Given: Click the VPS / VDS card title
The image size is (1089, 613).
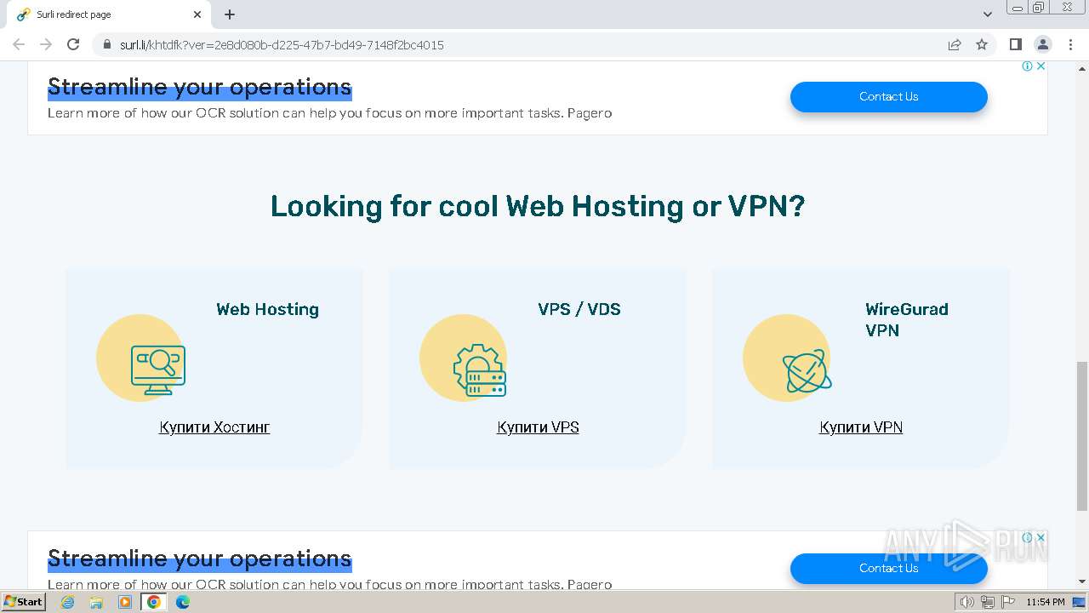Looking at the screenshot, I should (x=579, y=309).
